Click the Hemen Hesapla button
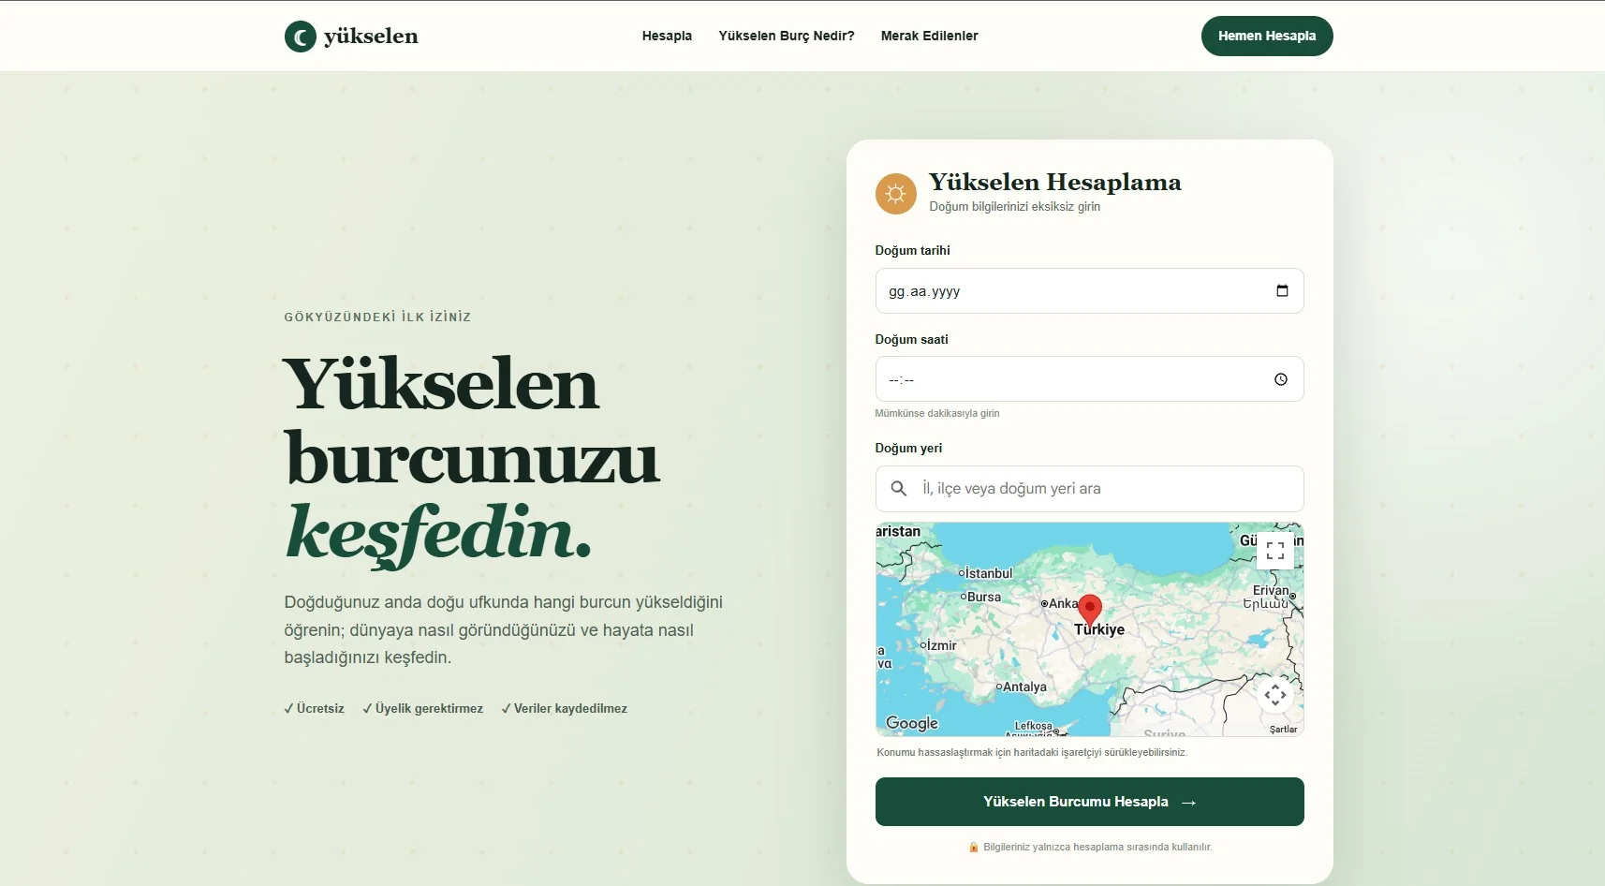 click(x=1267, y=36)
